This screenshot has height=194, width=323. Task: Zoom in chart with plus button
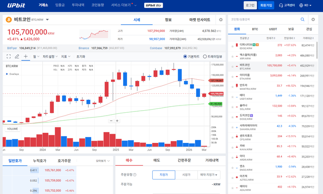[x=117, y=121]
